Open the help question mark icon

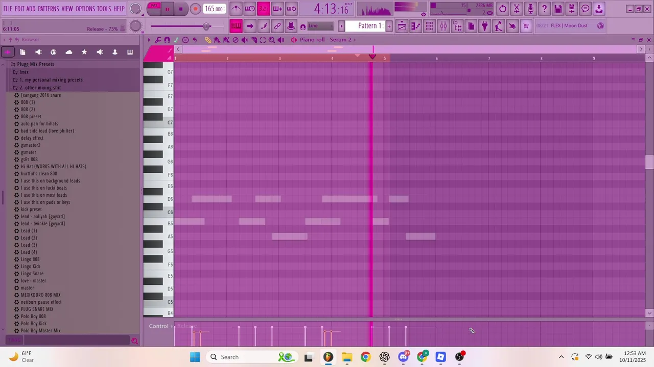[x=544, y=8]
